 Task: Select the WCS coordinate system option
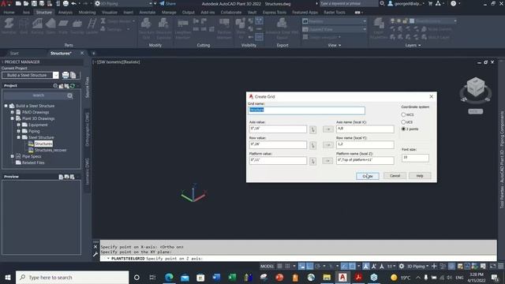tap(403, 114)
